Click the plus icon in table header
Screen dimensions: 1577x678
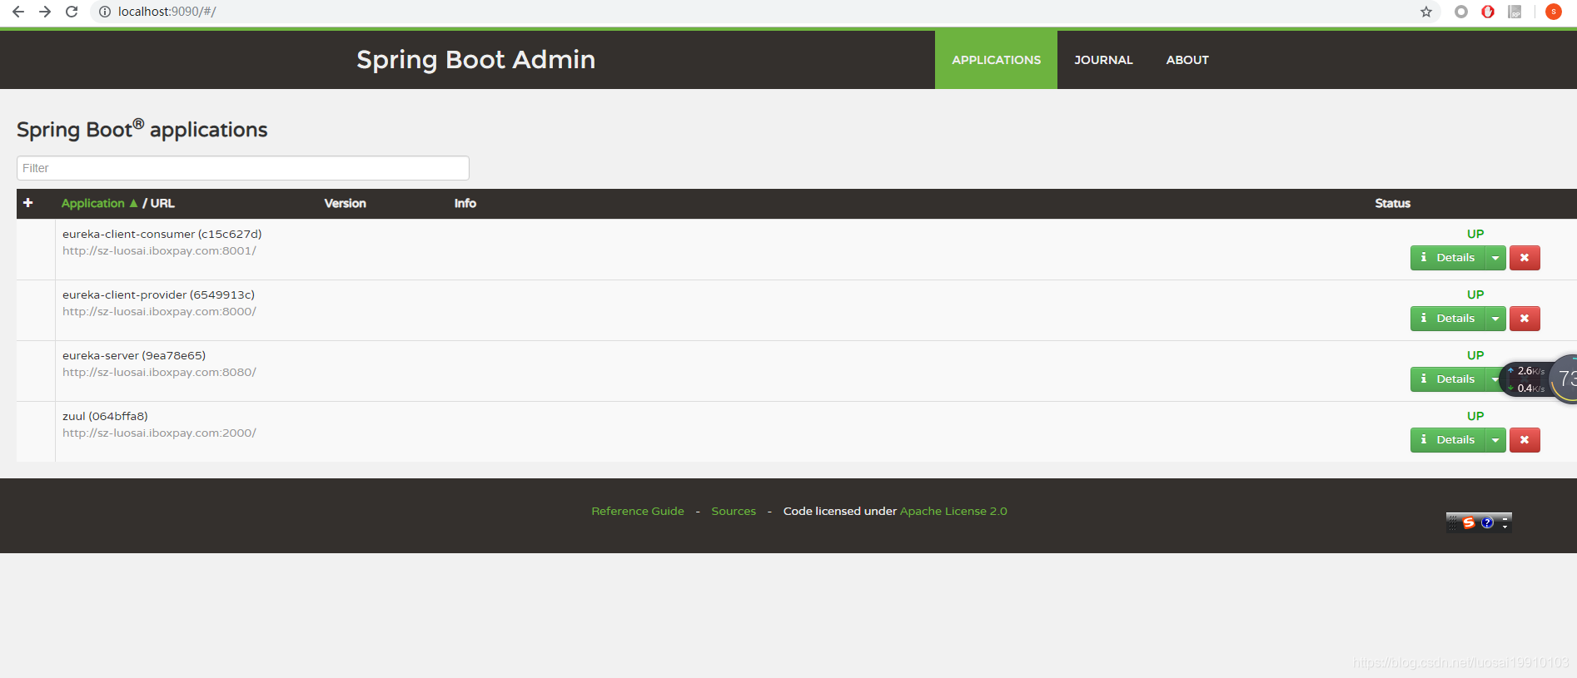pyautogui.click(x=28, y=203)
